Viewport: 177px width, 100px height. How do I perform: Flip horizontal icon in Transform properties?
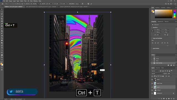pyautogui.click(x=165, y=35)
